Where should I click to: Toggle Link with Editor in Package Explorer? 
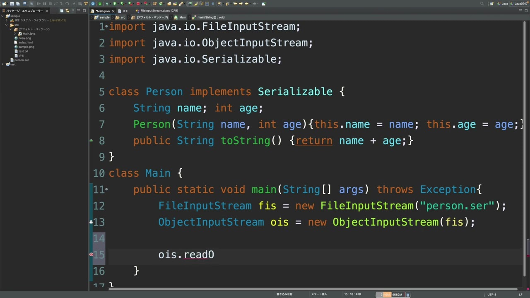click(x=67, y=11)
